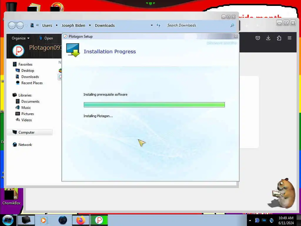Open the address bar history dropdown
The height and width of the screenshot is (226, 301).
pos(152,25)
